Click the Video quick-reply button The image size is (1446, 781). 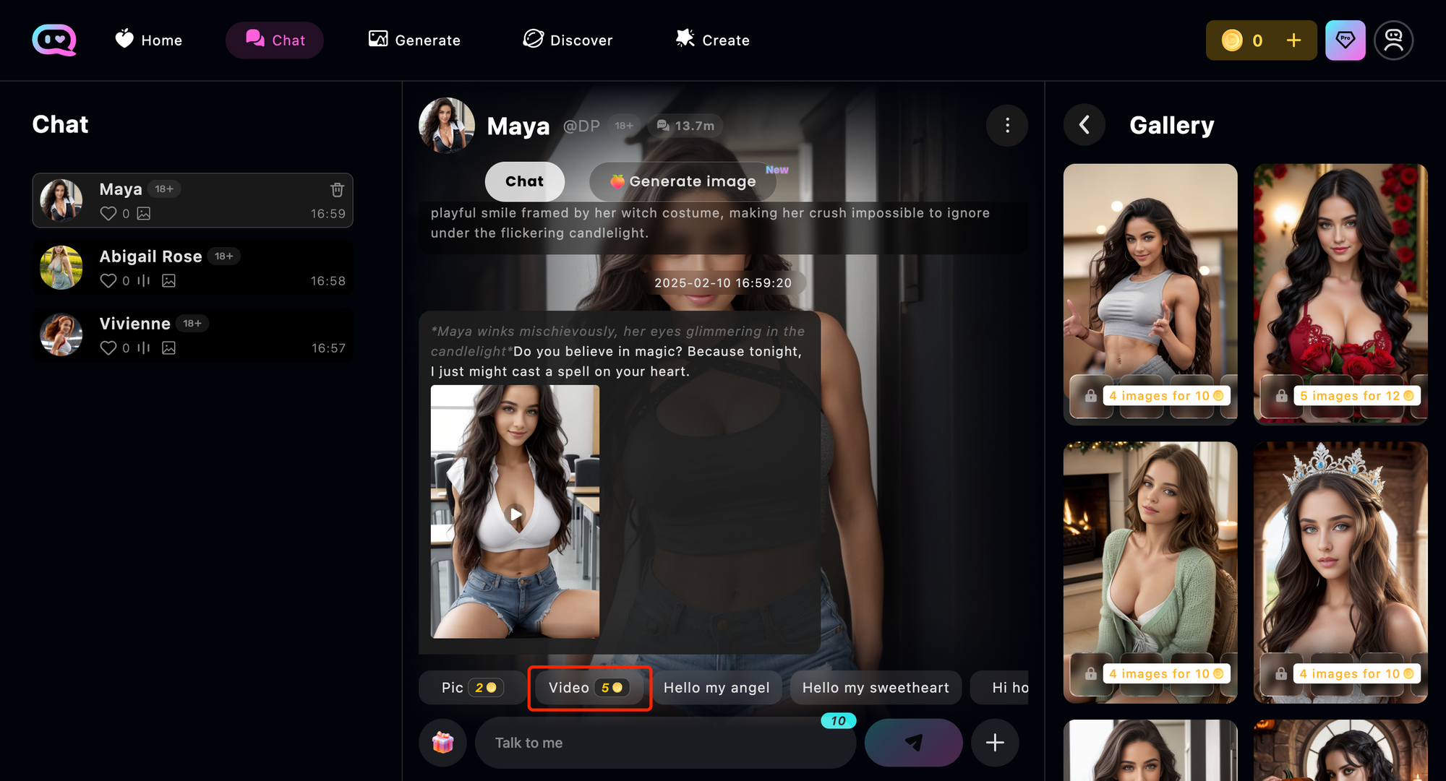click(588, 688)
